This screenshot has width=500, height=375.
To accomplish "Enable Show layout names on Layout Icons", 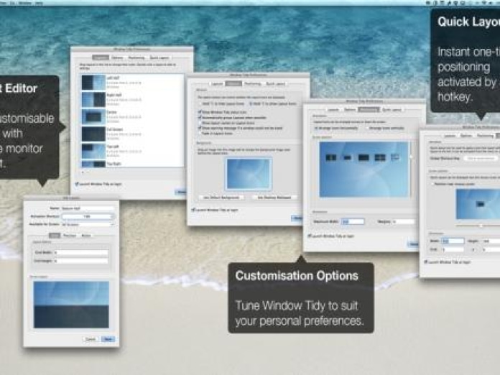I will [200, 123].
